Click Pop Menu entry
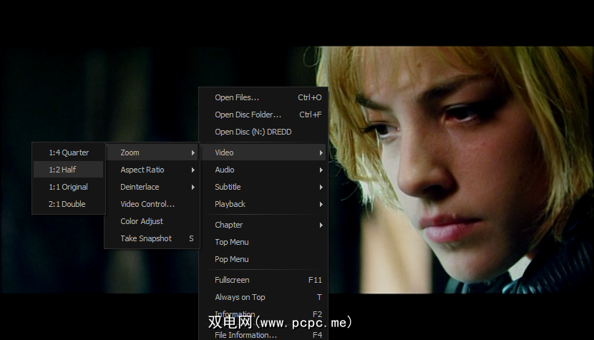The image size is (594, 340). tap(263, 259)
